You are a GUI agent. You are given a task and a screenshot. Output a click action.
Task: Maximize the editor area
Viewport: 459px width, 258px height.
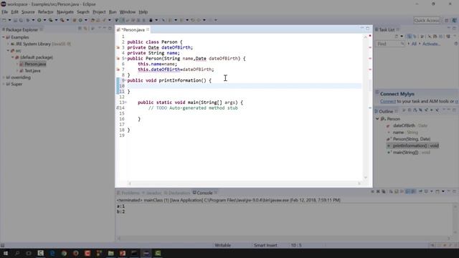[368, 29]
